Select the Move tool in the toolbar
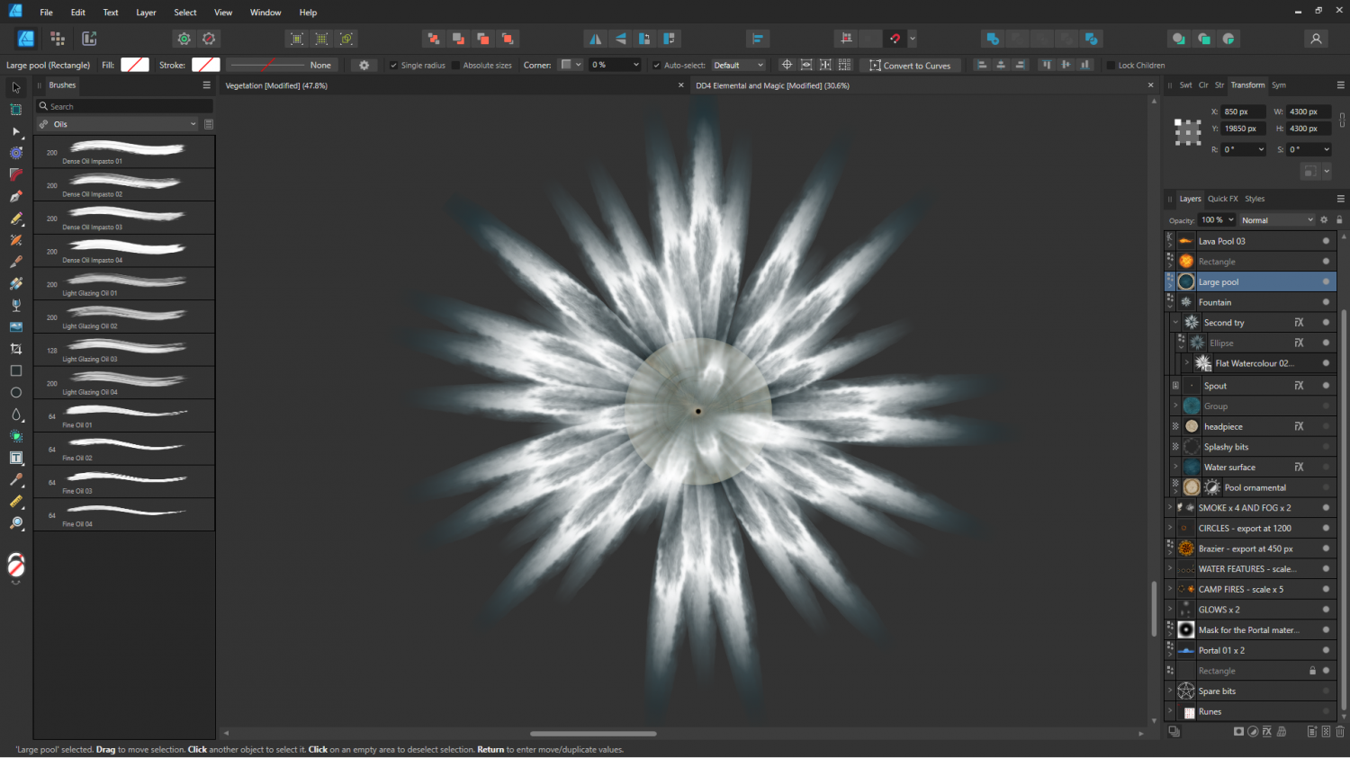Screen dimensions: 1350x758 (x=15, y=88)
